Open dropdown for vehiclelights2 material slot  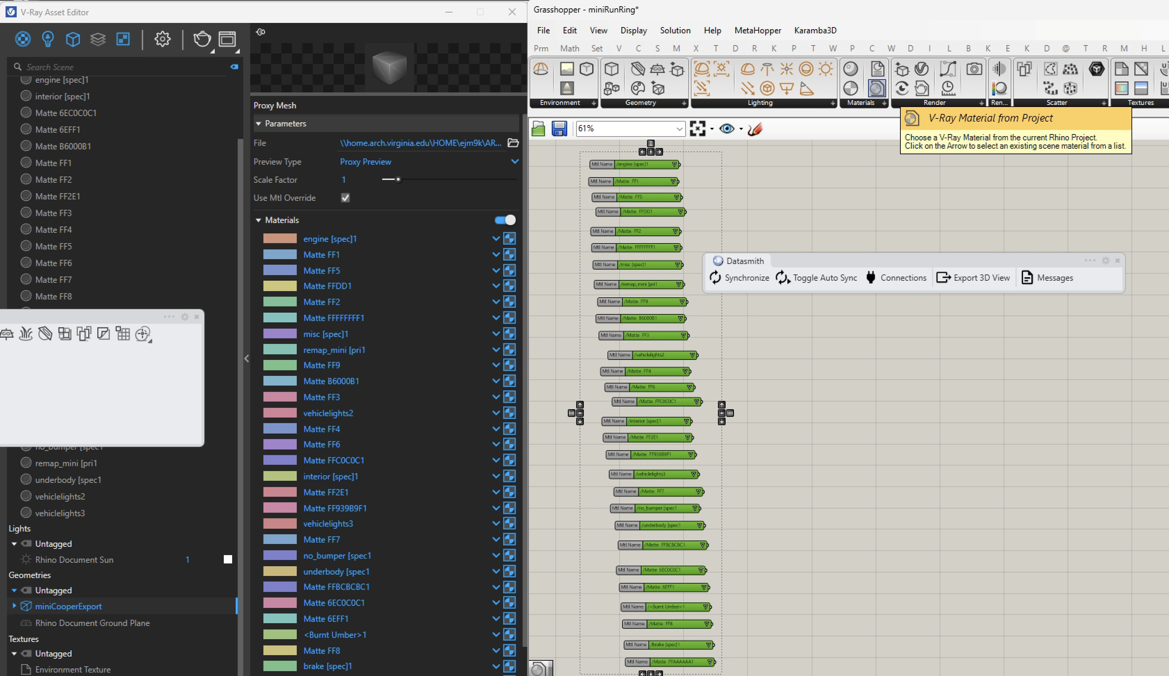pos(496,413)
